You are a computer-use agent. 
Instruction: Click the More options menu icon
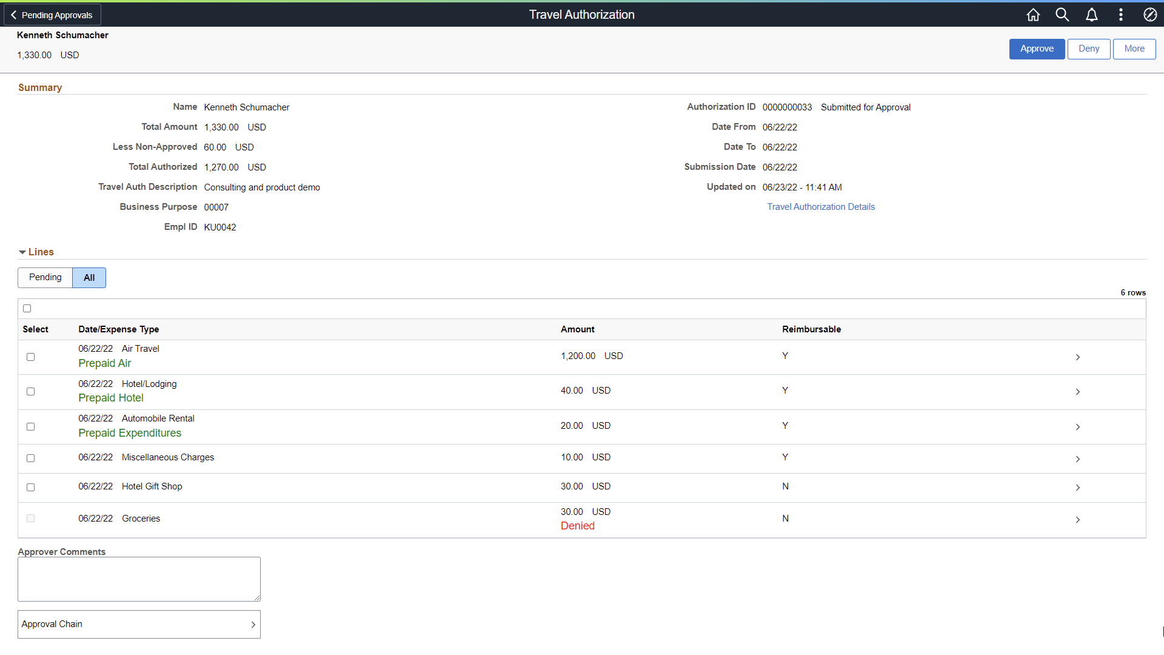1120,15
